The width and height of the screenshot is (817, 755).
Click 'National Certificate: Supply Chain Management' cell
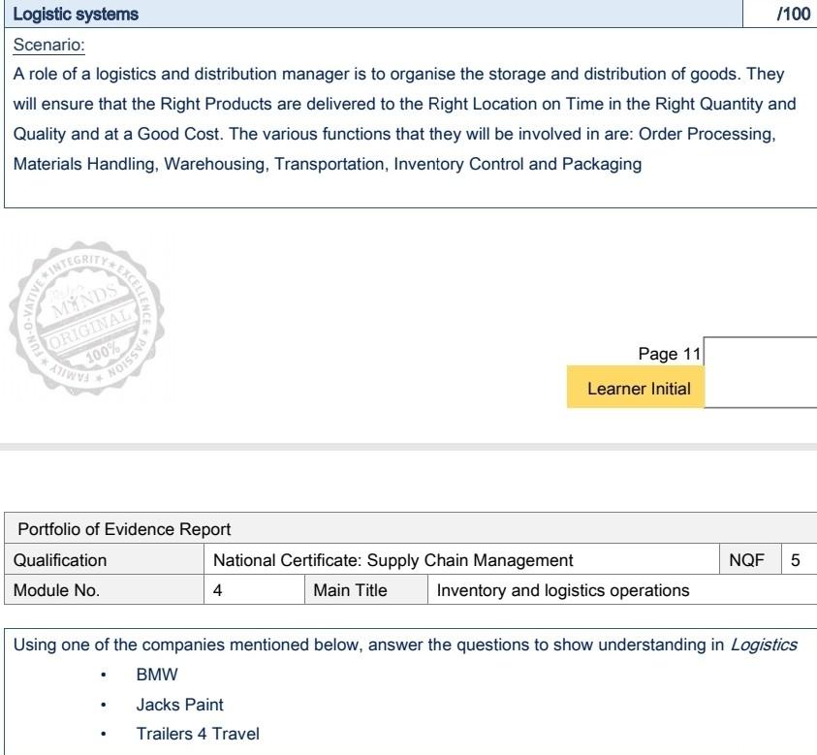point(461,559)
